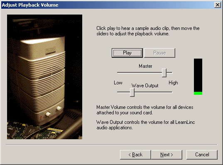
Task: Cancel the playback volume wizard
Action: 202,155
